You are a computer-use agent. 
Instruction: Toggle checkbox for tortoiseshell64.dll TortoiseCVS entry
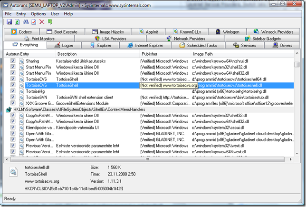(13, 79)
